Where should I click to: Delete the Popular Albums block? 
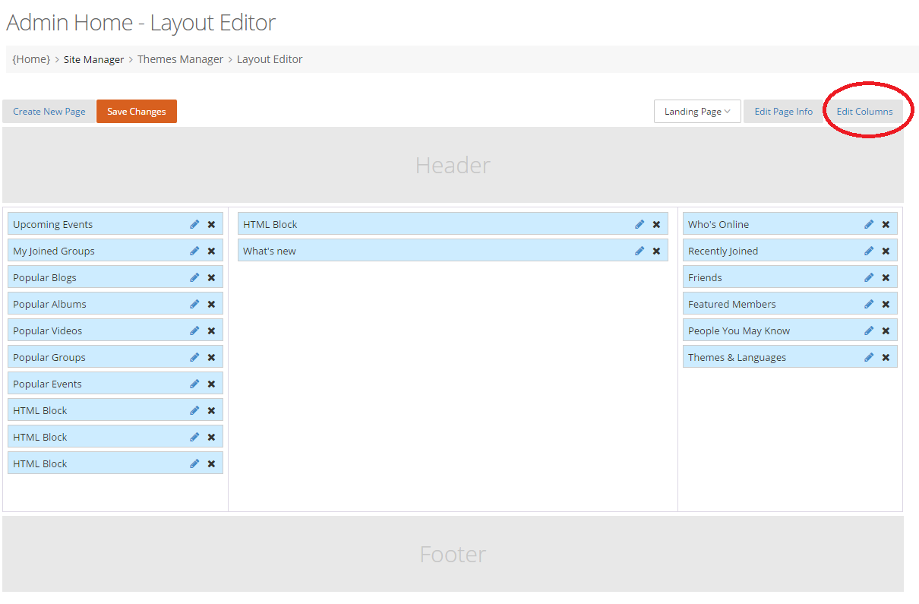pyautogui.click(x=211, y=304)
